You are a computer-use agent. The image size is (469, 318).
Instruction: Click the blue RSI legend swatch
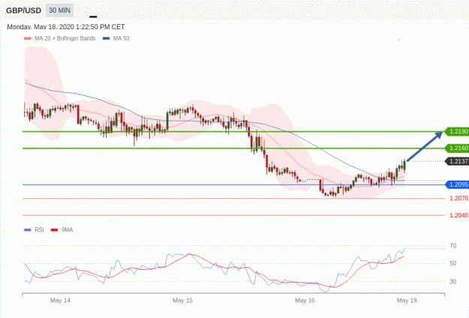coord(28,229)
